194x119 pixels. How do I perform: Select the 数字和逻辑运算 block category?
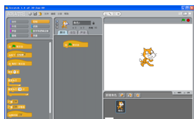tap(41, 31)
